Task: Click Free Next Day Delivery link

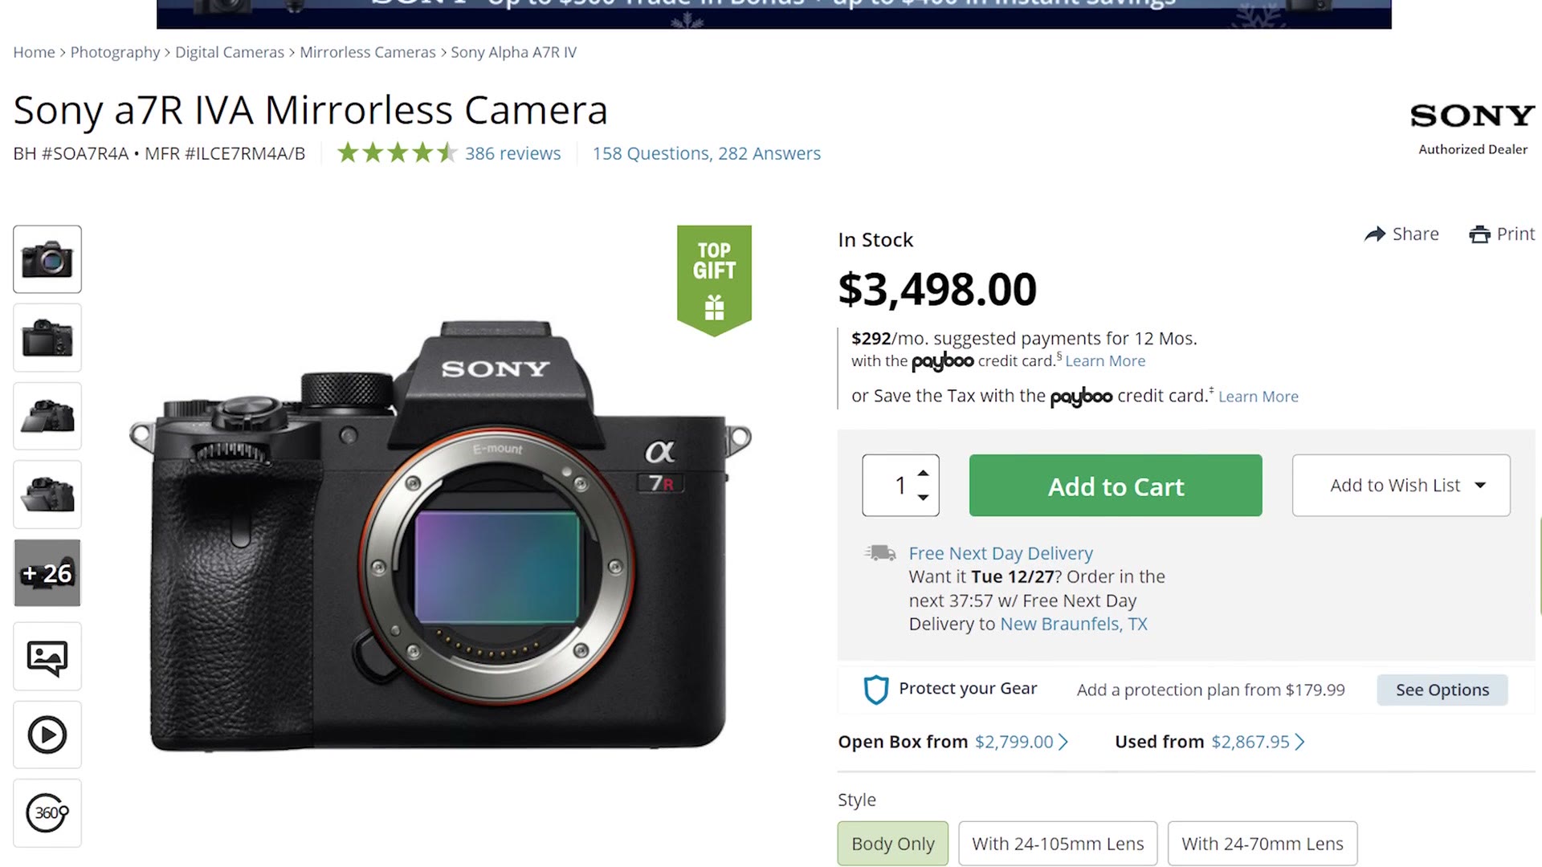Action: click(x=1001, y=553)
